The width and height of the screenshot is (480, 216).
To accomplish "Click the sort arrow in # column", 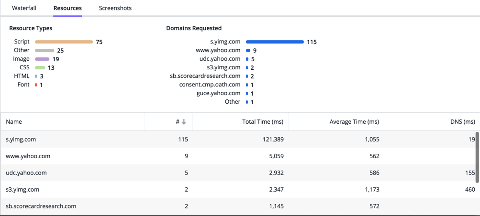I will 184,121.
